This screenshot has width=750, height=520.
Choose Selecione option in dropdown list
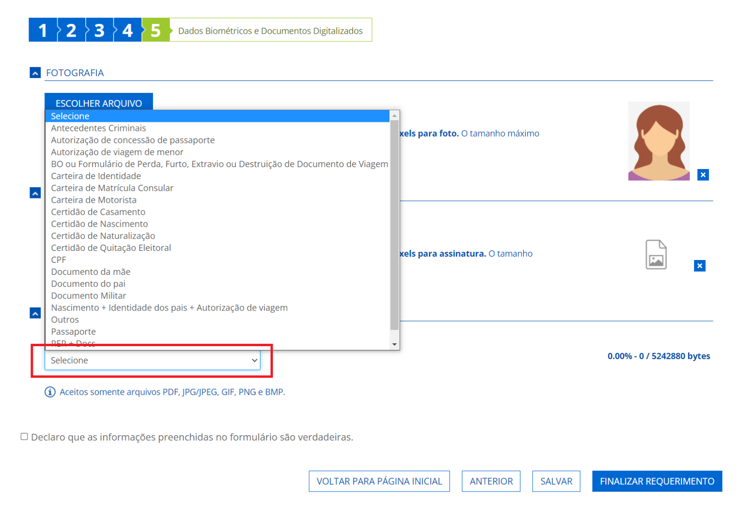click(218, 116)
